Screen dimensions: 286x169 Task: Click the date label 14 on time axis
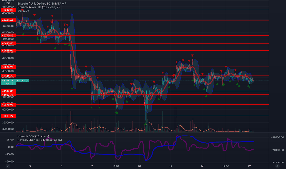pyautogui.click(x=202, y=166)
